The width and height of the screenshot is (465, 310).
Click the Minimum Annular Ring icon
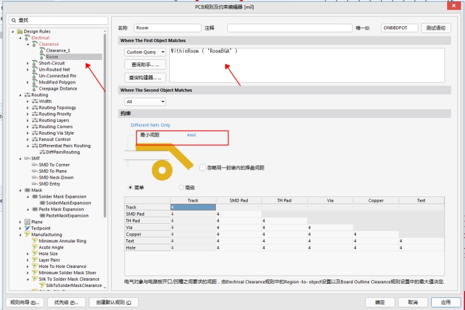(x=34, y=240)
